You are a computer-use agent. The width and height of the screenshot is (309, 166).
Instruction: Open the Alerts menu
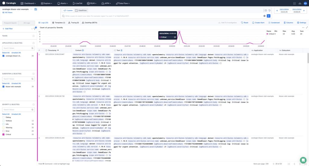pos(62,3)
